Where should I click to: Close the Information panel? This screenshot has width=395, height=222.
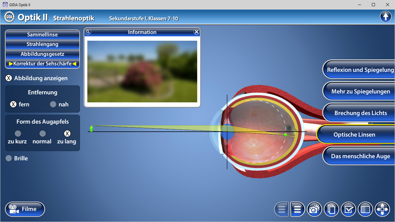(x=197, y=32)
